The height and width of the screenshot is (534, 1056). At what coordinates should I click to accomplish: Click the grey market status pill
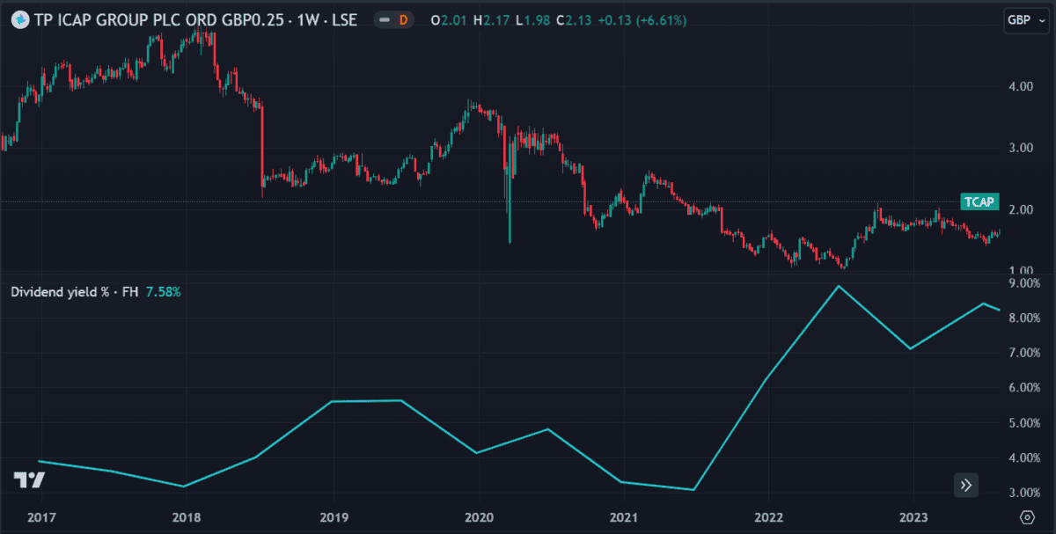[384, 19]
